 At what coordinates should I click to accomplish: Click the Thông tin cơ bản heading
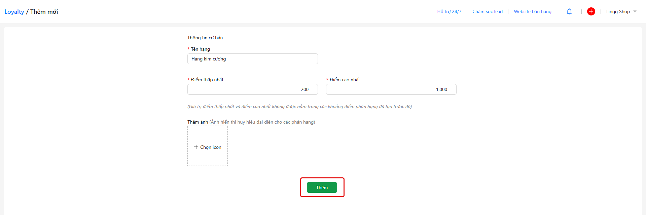coord(205,38)
